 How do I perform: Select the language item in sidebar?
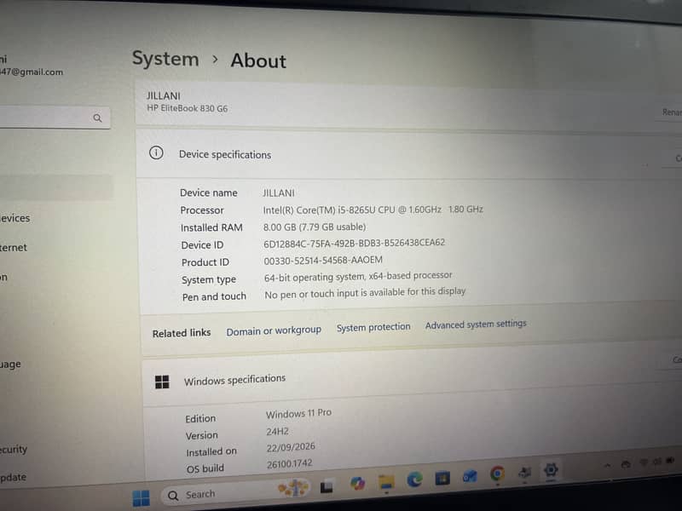(10, 365)
